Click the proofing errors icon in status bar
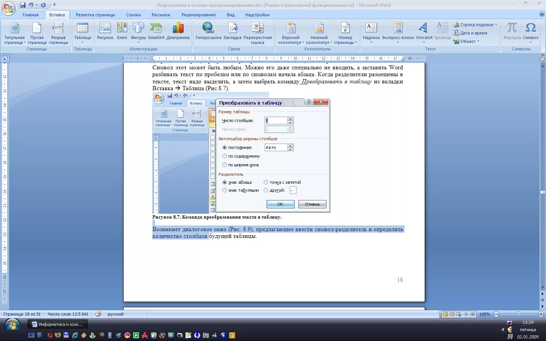546x341 pixels. 98,314
